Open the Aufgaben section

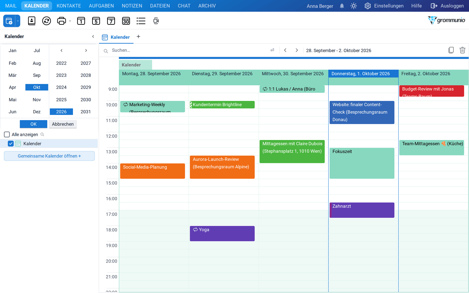coord(101,6)
